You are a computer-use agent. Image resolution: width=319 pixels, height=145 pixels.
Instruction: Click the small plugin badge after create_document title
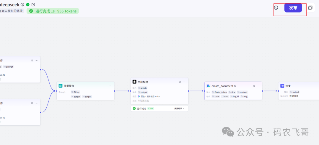click(235, 86)
